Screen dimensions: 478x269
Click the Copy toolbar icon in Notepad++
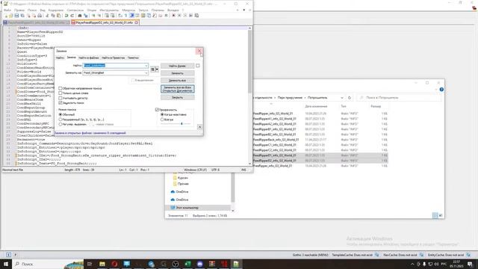(53, 16)
